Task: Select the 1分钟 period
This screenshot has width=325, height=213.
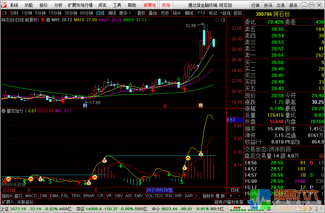Action: coord(27,13)
